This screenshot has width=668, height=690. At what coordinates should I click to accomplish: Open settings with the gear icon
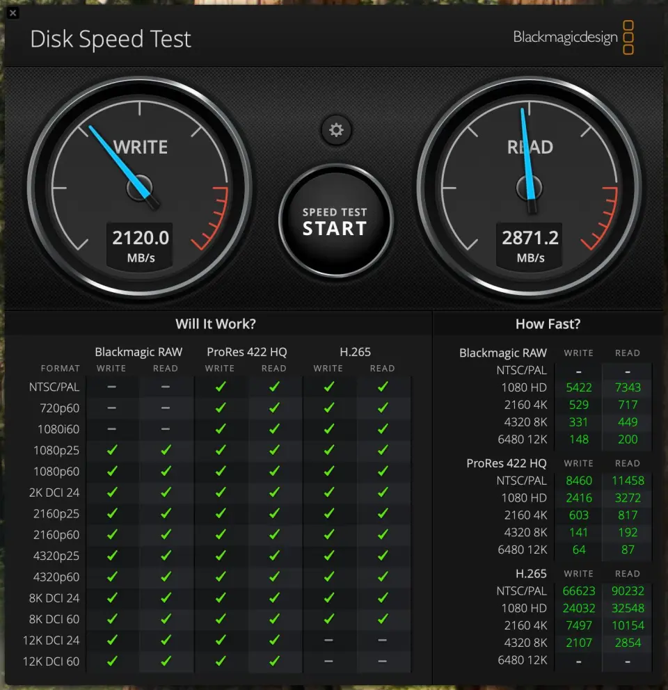(x=336, y=130)
